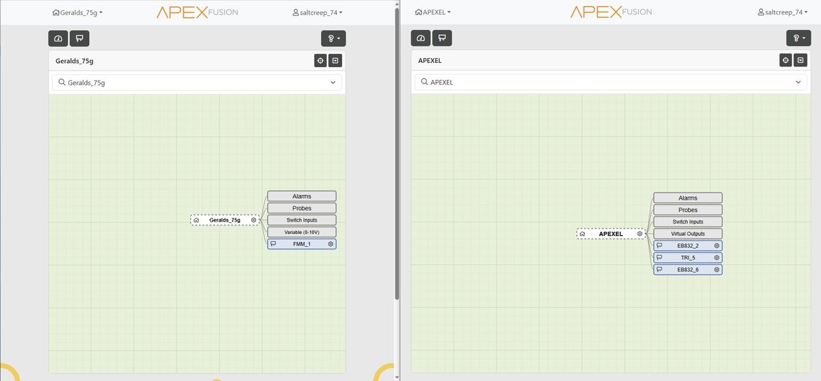Open the APEXEL search combo box
The height and width of the screenshot is (381, 821).
[611, 82]
